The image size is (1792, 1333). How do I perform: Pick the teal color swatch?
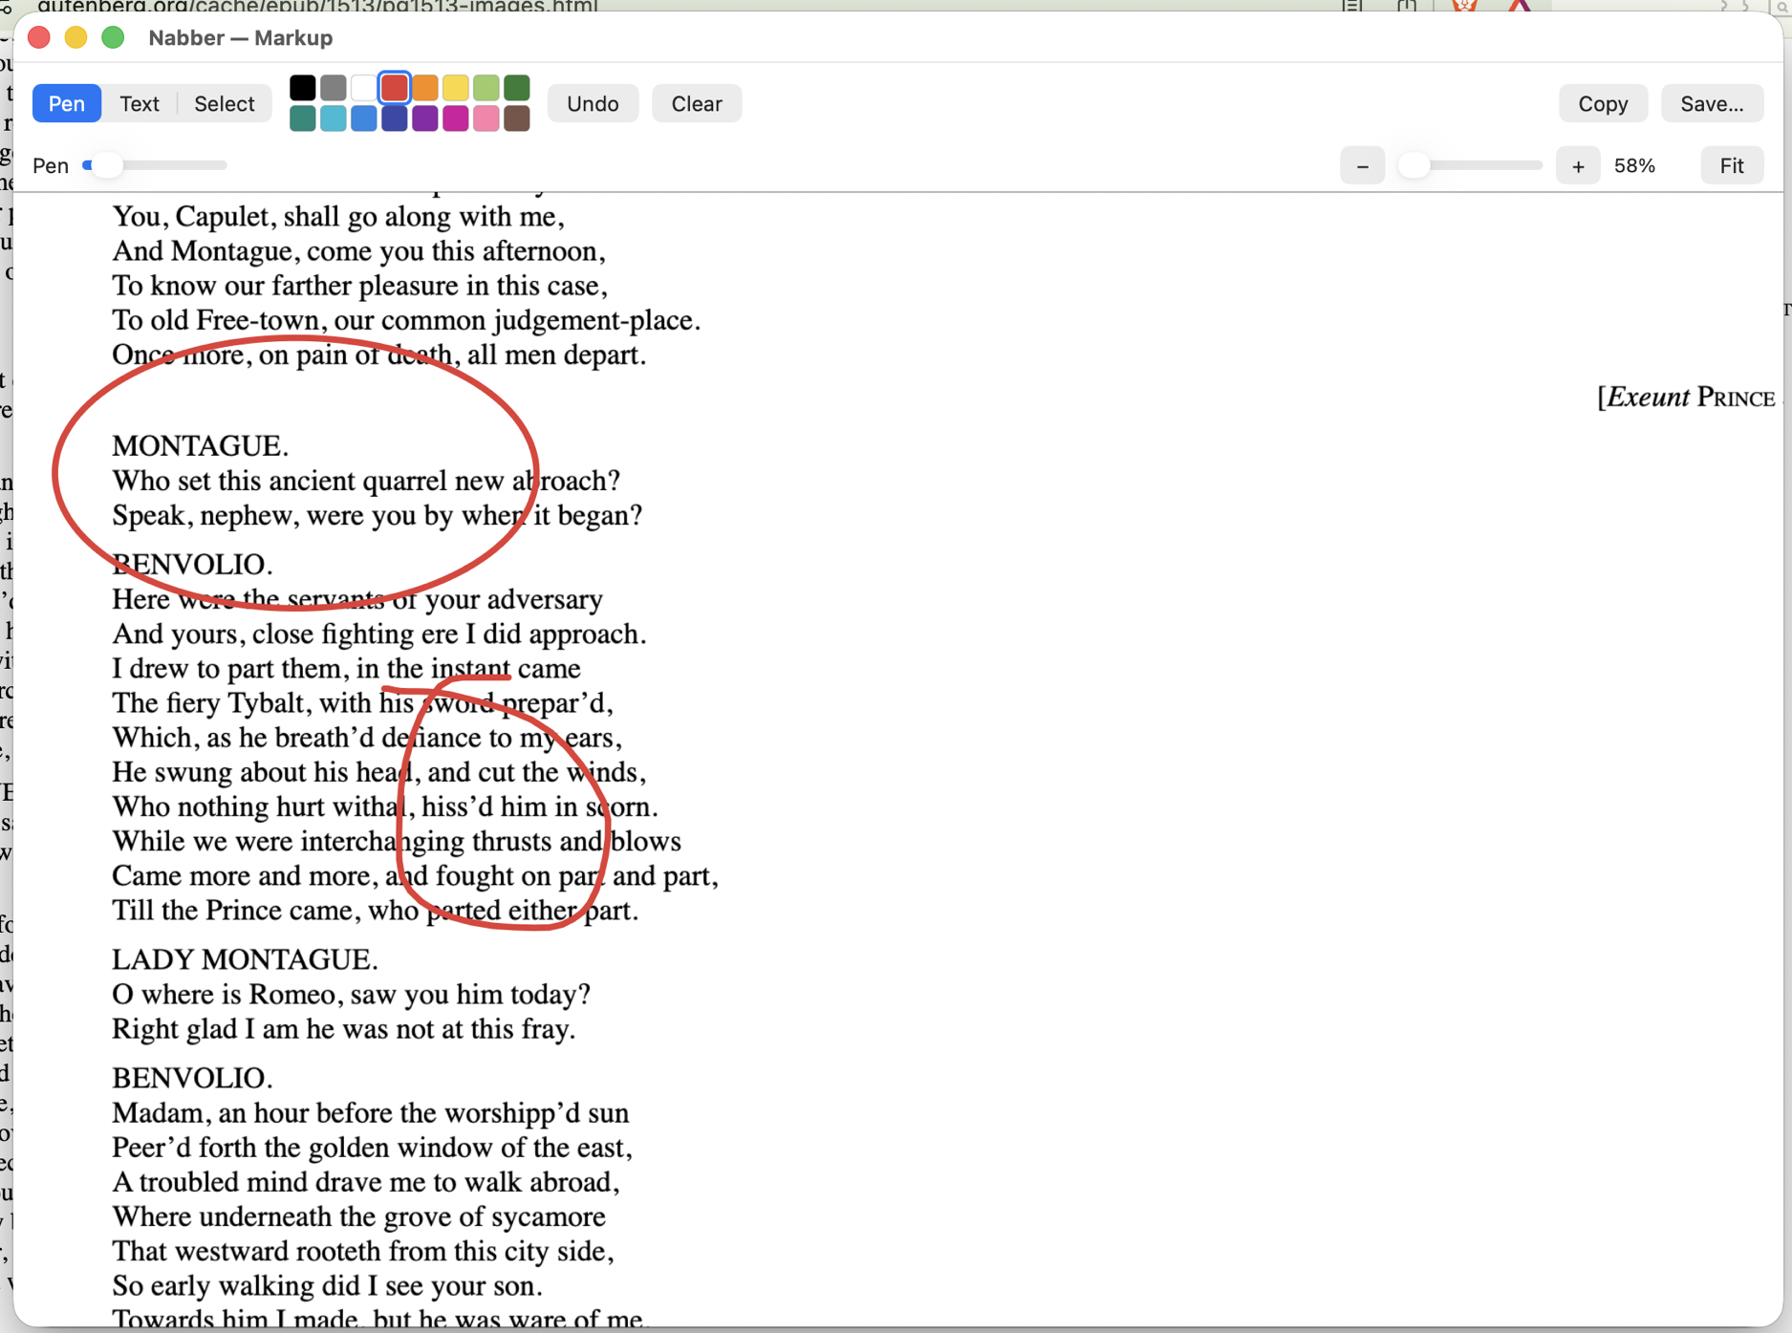pos(303,118)
